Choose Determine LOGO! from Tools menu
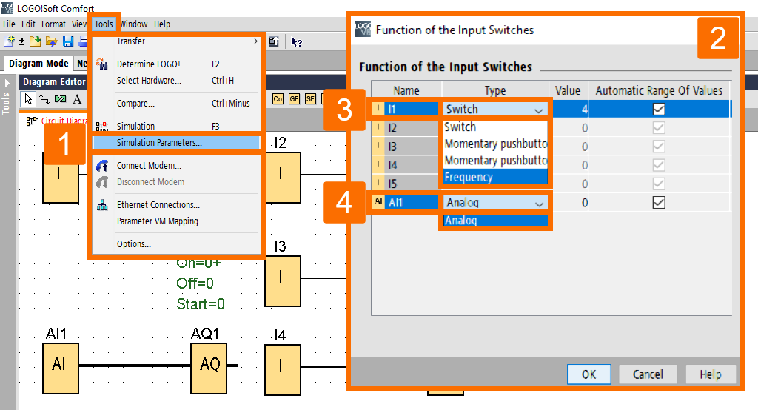The image size is (758, 410). click(176, 64)
